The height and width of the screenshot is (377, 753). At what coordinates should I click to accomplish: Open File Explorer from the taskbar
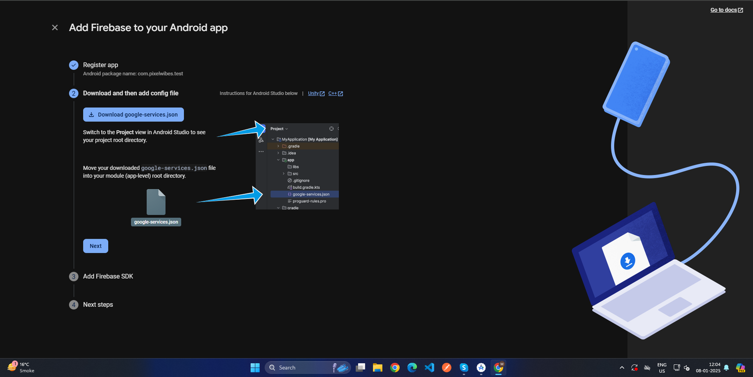377,368
